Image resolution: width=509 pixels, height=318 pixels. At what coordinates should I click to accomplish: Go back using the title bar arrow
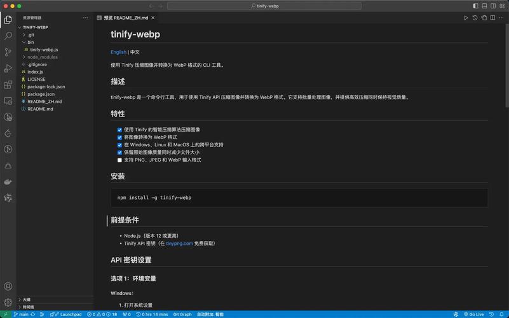[x=151, y=6]
